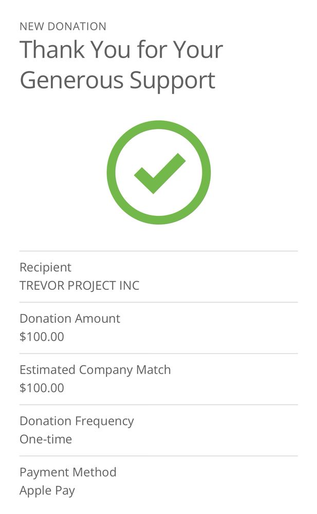This screenshot has height=514, width=317.
Task: Click the TREVOR PROJECT INC recipient name
Action: 79,285
